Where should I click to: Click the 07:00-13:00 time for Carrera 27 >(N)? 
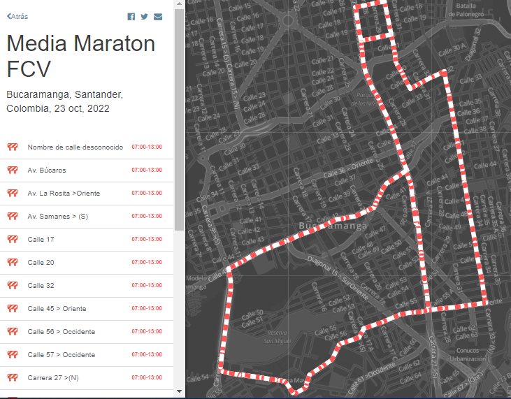pos(147,377)
